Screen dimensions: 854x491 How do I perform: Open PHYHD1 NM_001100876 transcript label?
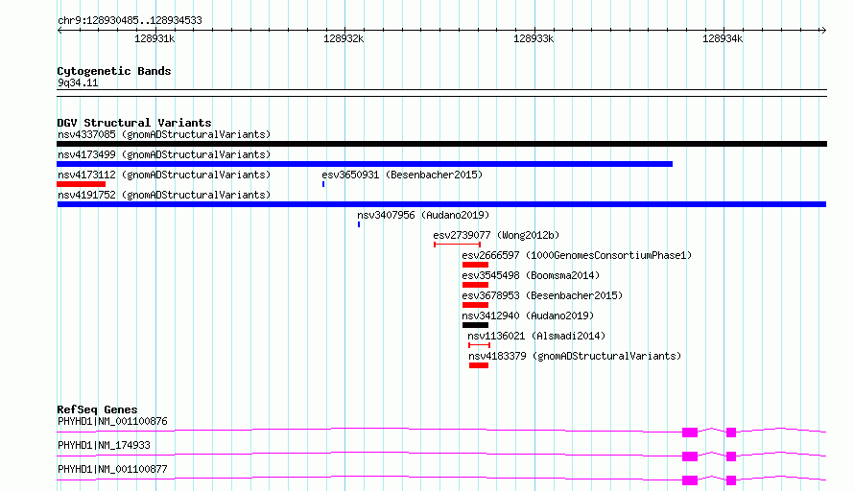pyautogui.click(x=112, y=421)
